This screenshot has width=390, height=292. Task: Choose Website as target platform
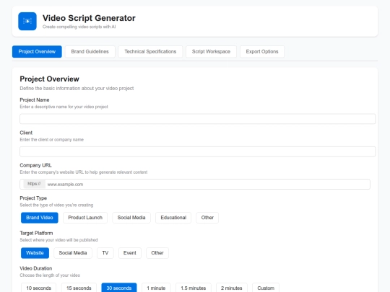pos(35,253)
